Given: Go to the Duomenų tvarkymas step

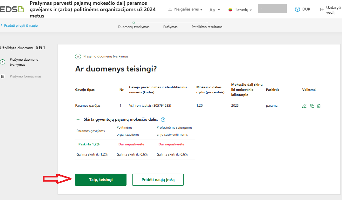Looking at the screenshot, I should tap(133, 27).
